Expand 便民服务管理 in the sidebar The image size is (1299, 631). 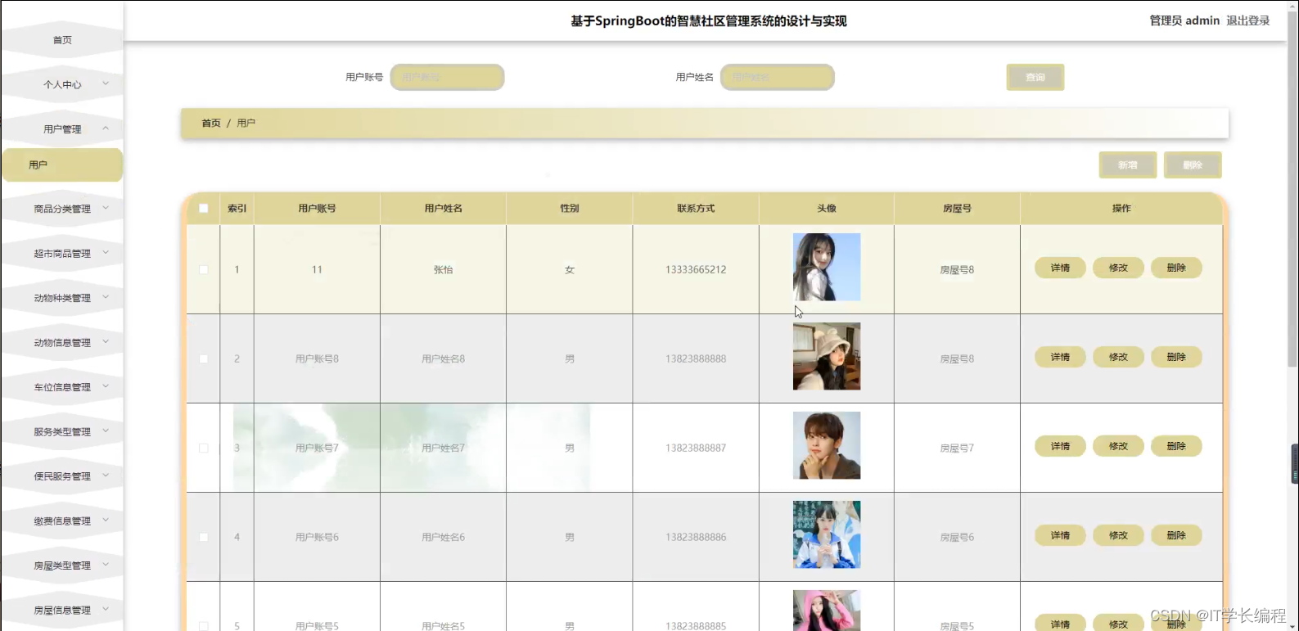point(62,476)
